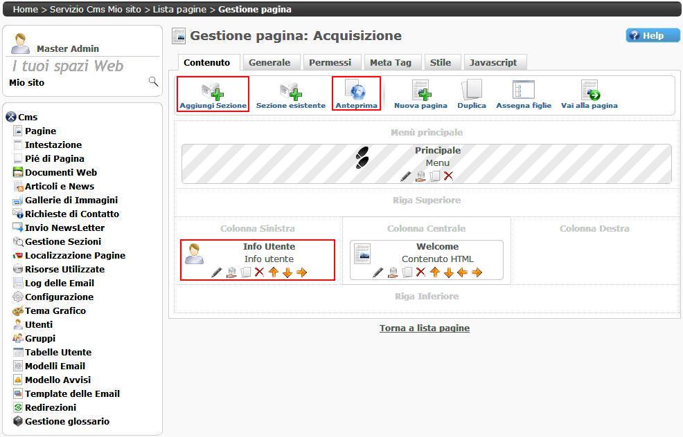This screenshot has width=683, height=437.
Task: Follow the Torna a lista pagine link
Action: (424, 328)
